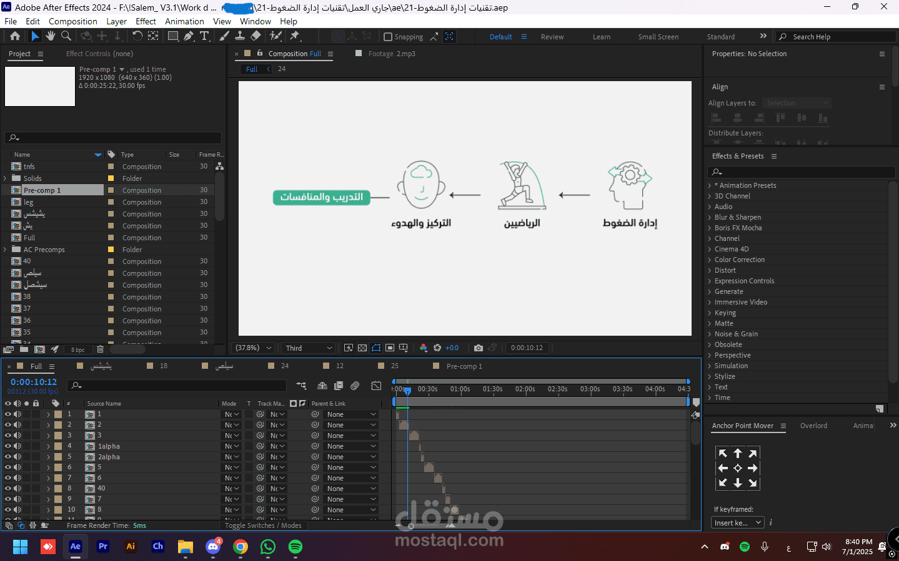Switch to the Footage 2.mp3 tab

point(391,54)
